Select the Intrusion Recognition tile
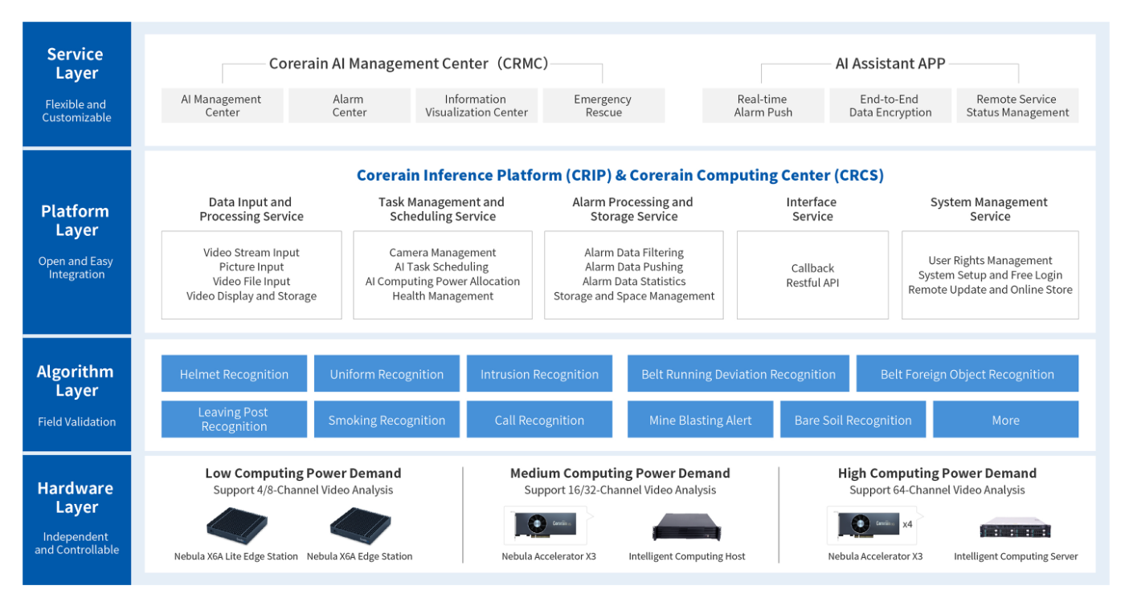 [x=539, y=374]
